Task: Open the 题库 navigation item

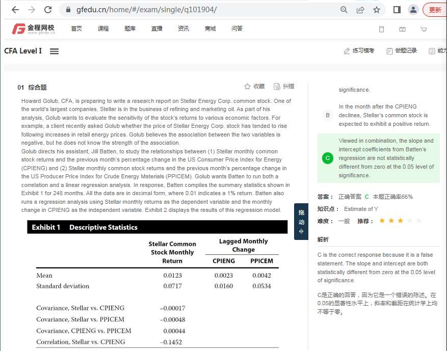Action: click(x=130, y=29)
